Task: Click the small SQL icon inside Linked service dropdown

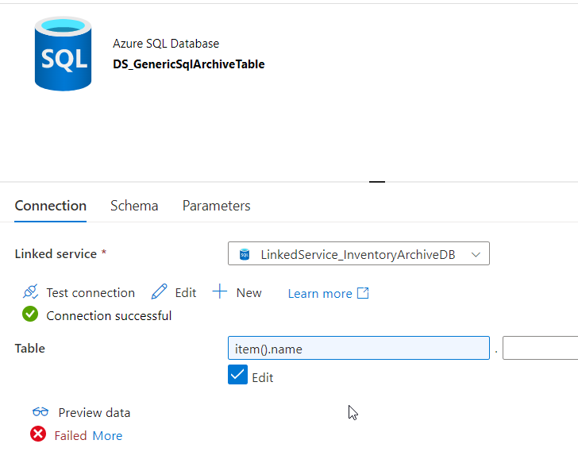Action: 245,254
